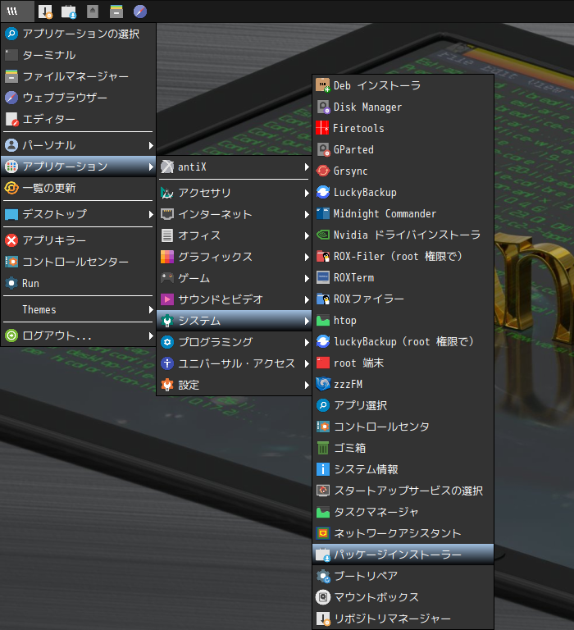Launch ROXファイラー
This screenshot has width=574, height=630.
(x=403, y=299)
